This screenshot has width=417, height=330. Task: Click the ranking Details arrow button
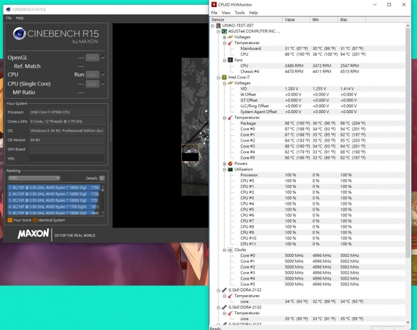[x=102, y=178]
